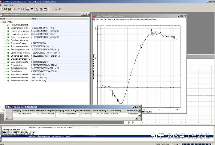Open the Help menu
Screen dimensions: 215x145
click(x=11, y=5)
